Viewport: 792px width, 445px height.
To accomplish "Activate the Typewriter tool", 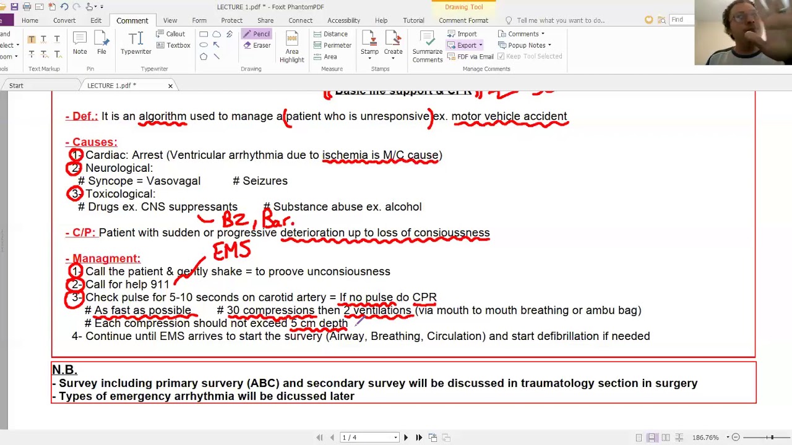I will coord(136,43).
